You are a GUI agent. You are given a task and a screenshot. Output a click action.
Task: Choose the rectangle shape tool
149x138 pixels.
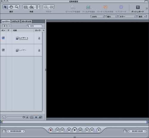[x=26, y=7]
